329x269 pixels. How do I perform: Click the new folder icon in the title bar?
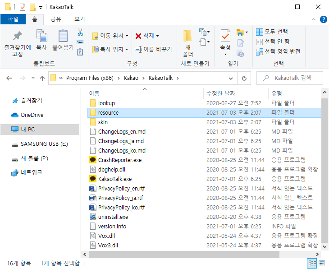point(32,7)
